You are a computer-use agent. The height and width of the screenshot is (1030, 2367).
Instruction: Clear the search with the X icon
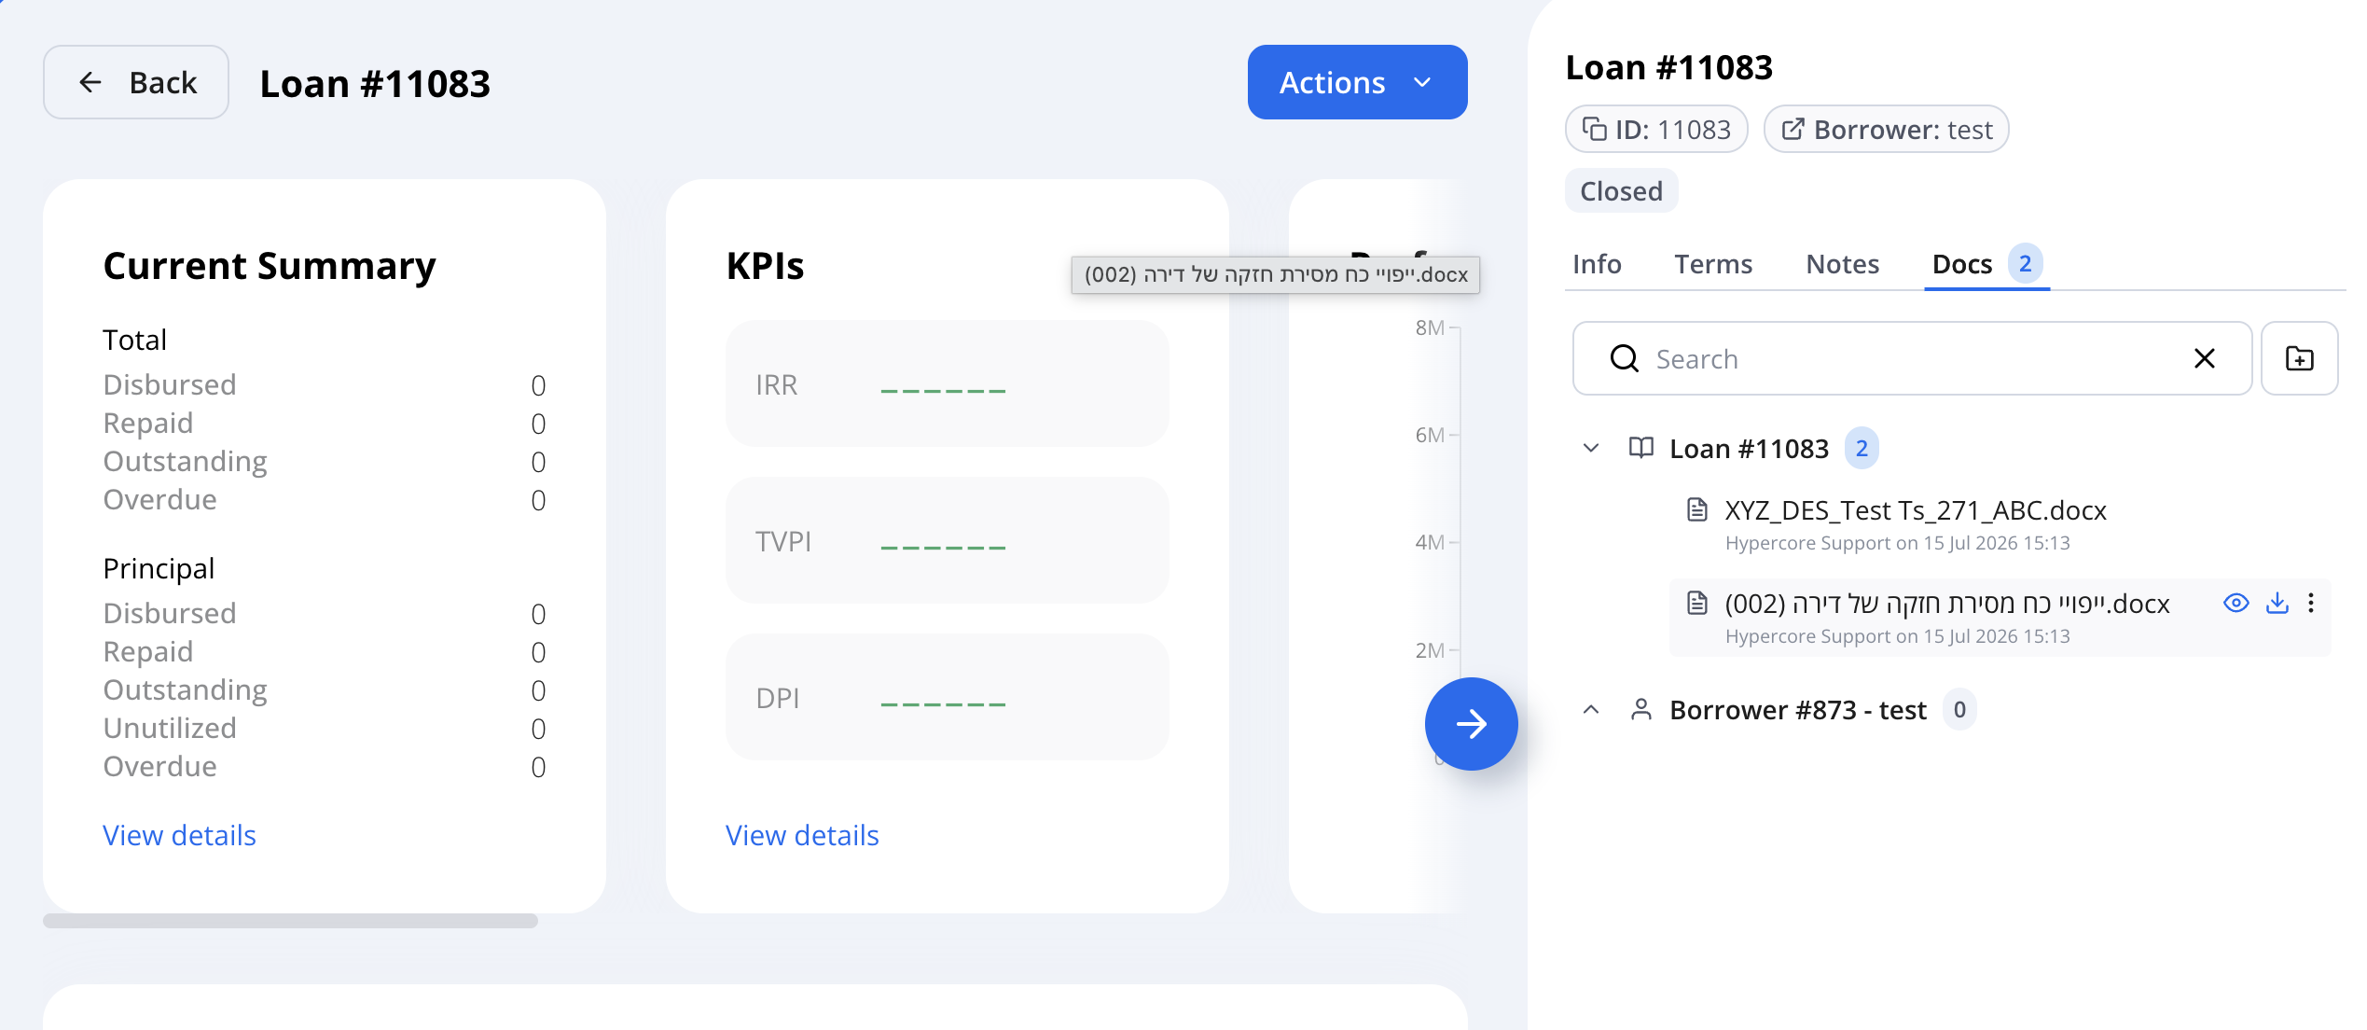pos(2205,358)
